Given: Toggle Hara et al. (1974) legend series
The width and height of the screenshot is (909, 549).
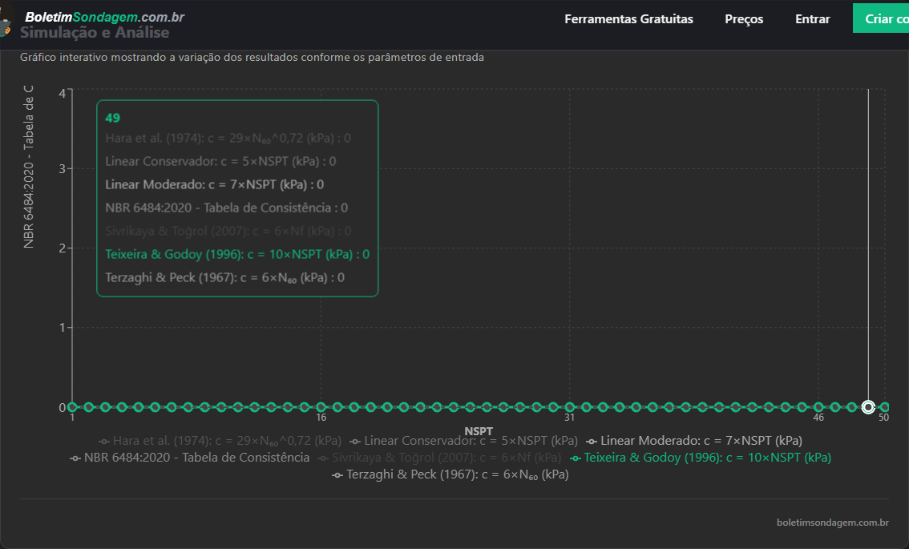Looking at the screenshot, I should 220,440.
